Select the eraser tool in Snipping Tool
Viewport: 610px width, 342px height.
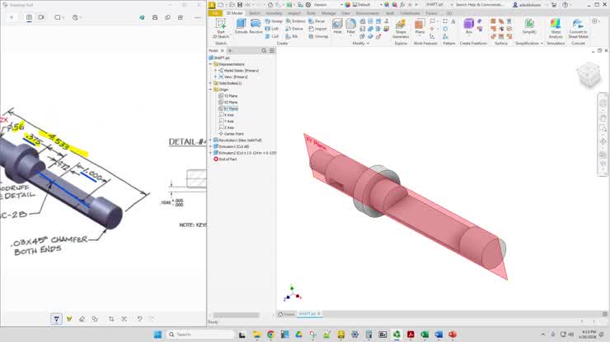point(82,319)
